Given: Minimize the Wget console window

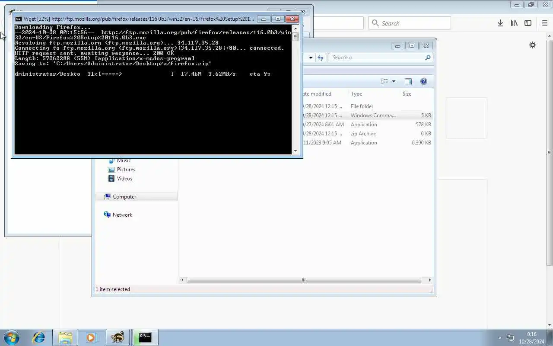Looking at the screenshot, I should (264, 19).
